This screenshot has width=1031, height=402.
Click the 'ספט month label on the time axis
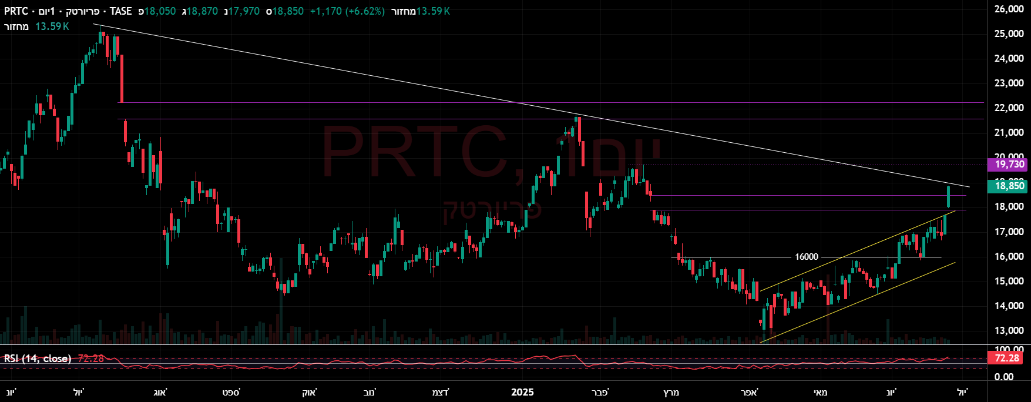[231, 392]
